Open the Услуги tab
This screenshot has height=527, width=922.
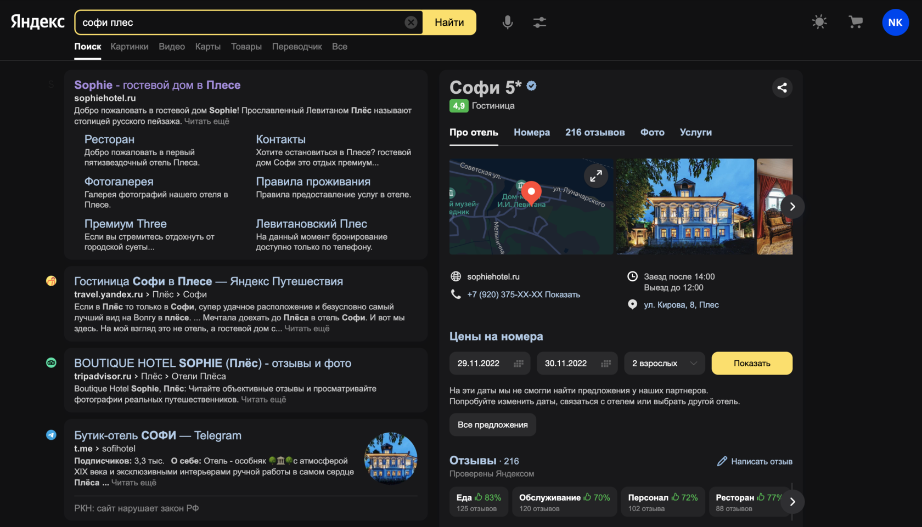point(695,132)
